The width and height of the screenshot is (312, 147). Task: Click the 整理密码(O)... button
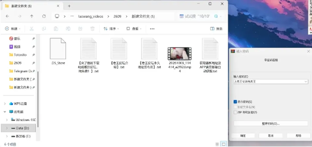(x=271, y=124)
